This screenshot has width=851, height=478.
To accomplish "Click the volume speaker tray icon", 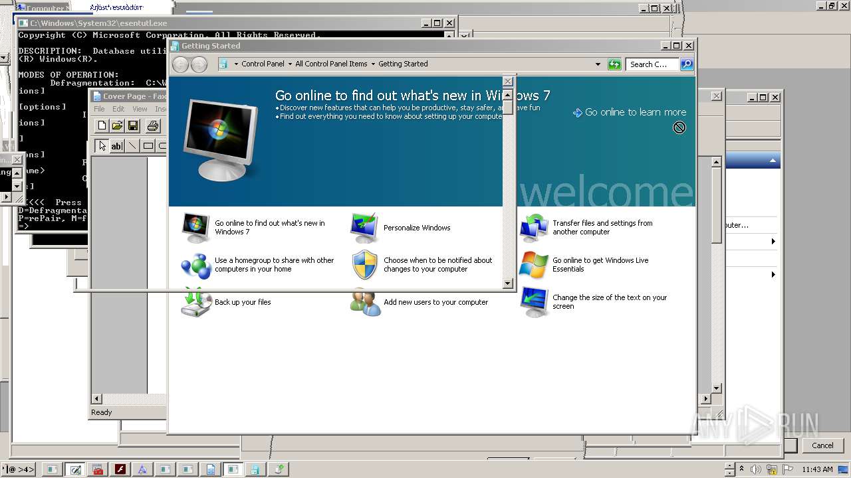I will (756, 469).
